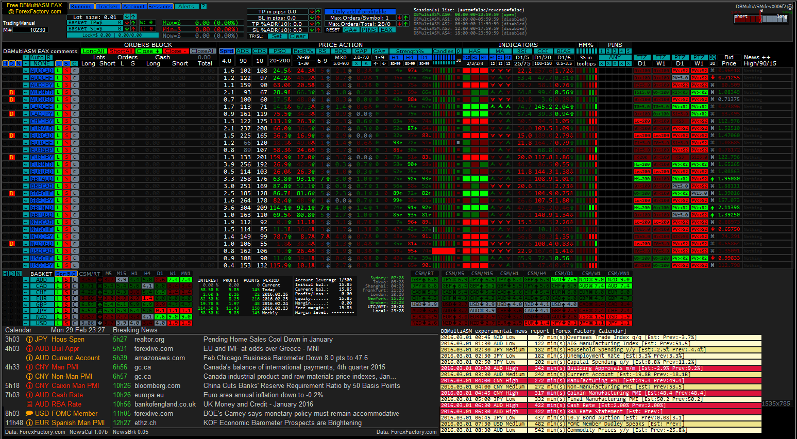Click the plus button left of Auto
Image resolution: width=797 pixels, height=439 pixels.
tap(26, 57)
